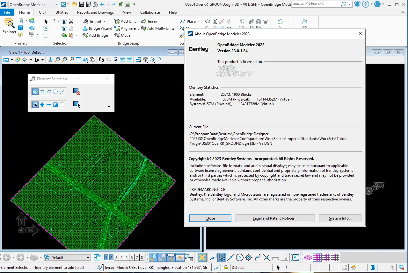
Task: Open Reports and Drawings tab
Action: tap(95, 12)
